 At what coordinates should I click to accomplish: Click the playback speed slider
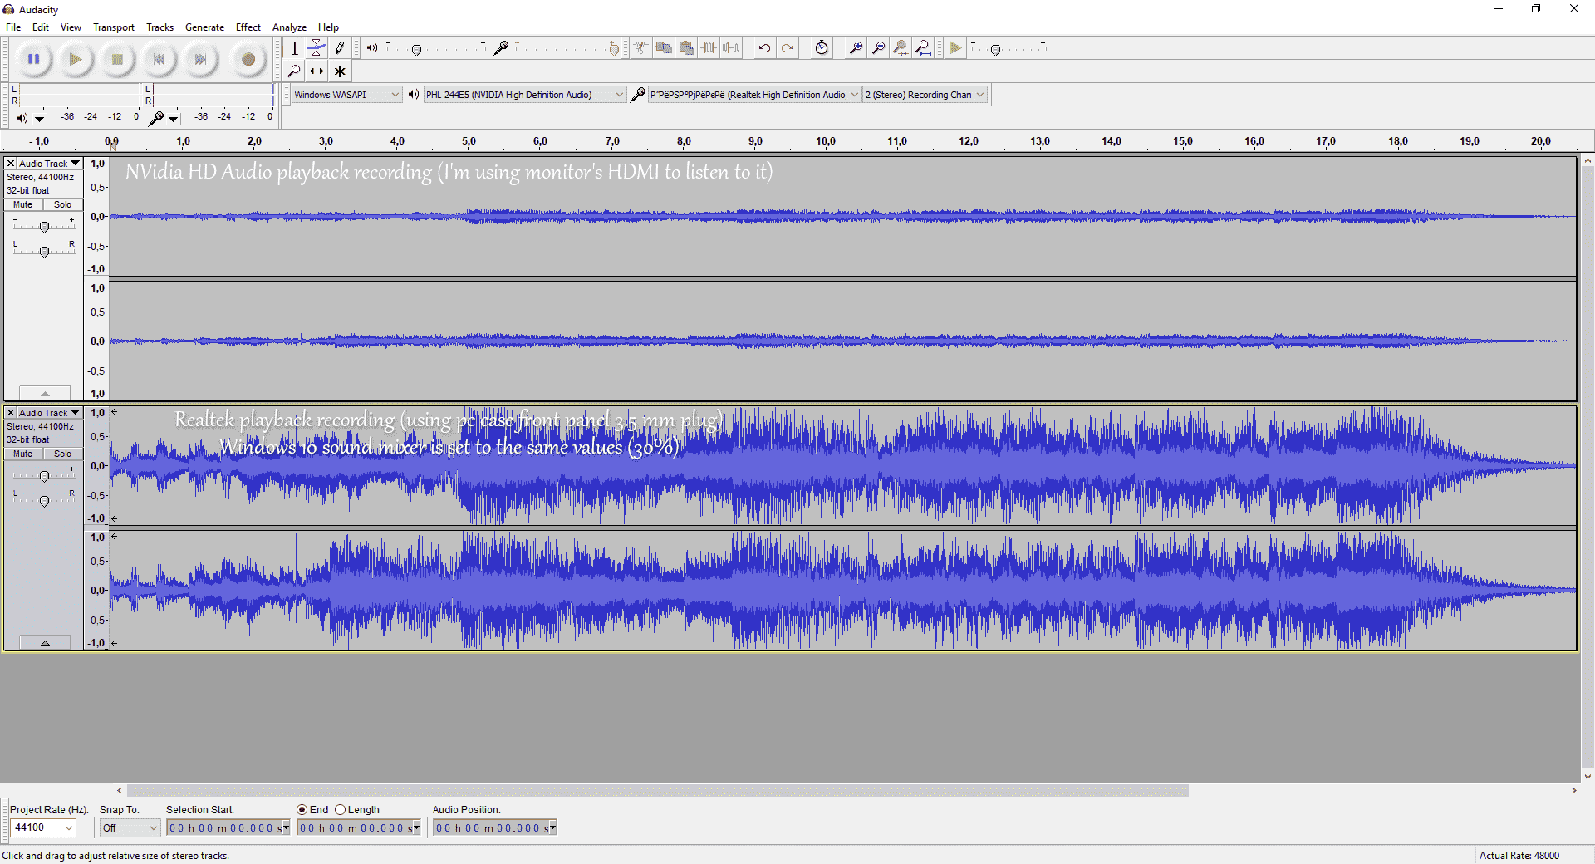(x=1009, y=48)
